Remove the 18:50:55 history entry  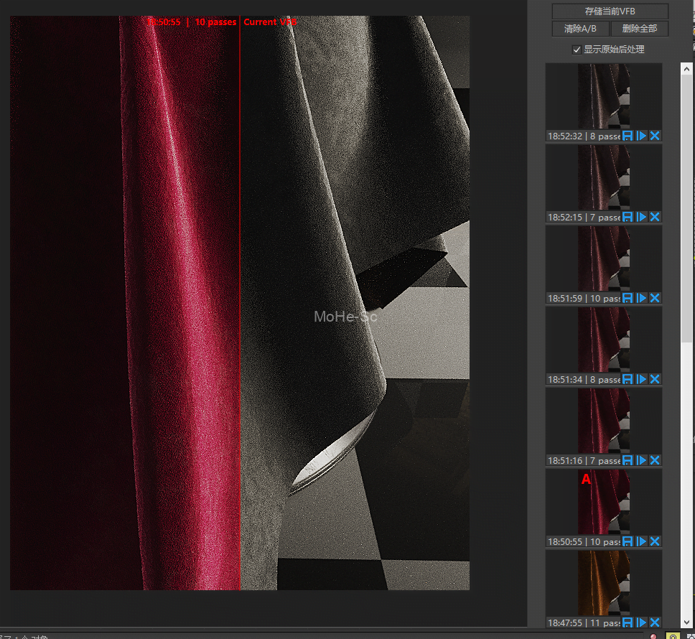pyautogui.click(x=655, y=541)
